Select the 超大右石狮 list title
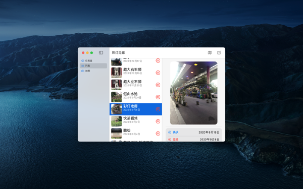Screen dimensions: 303x189 click(x=132, y=70)
